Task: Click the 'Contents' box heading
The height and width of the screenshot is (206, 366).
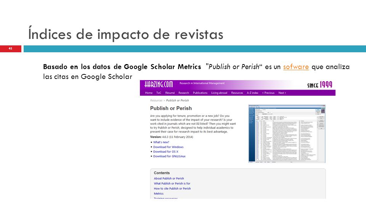Action: coord(162,173)
